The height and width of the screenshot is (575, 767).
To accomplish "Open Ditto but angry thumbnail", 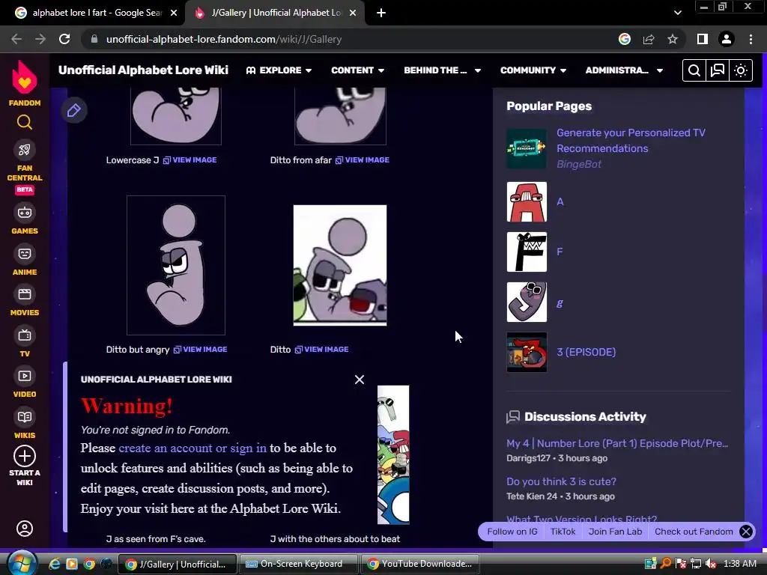I will (x=176, y=266).
